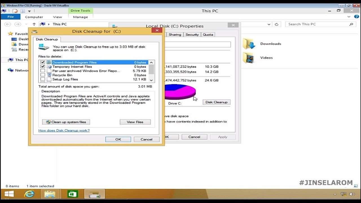Show hidden tray icons arrow
Viewport: 361px width, 203px height.
[335, 194]
